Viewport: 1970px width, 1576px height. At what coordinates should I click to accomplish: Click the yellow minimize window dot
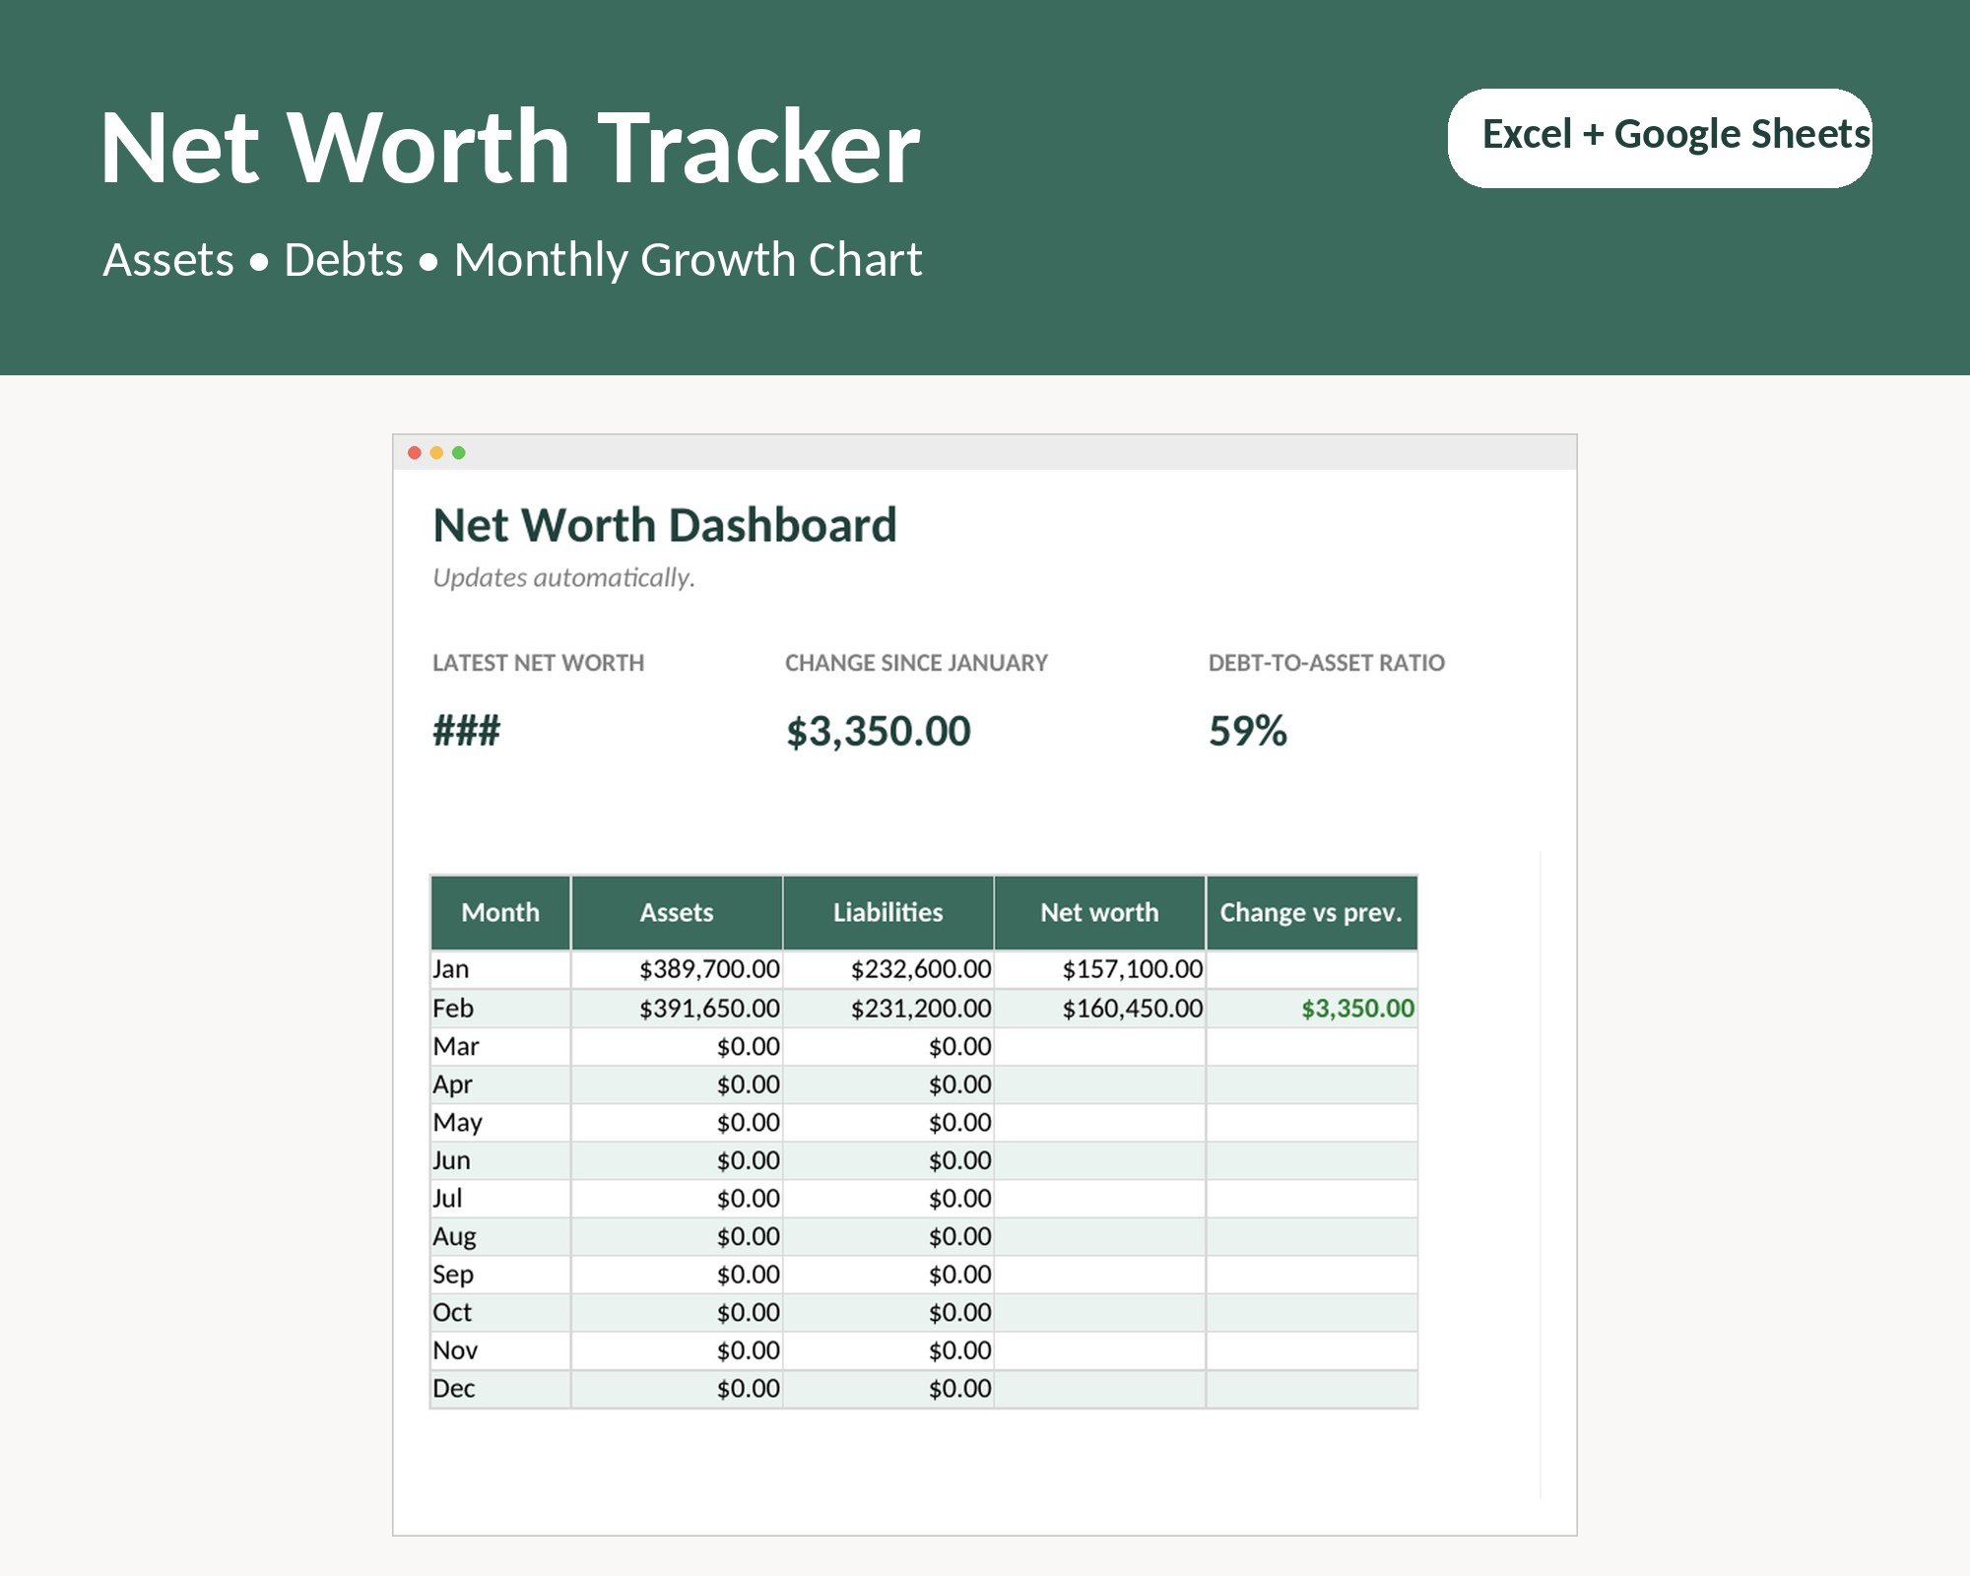tap(436, 453)
